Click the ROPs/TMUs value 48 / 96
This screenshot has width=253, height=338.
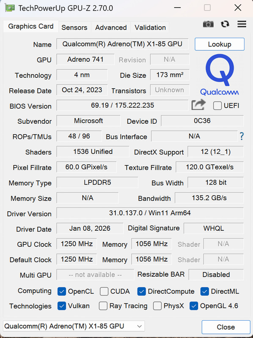[x=79, y=136]
